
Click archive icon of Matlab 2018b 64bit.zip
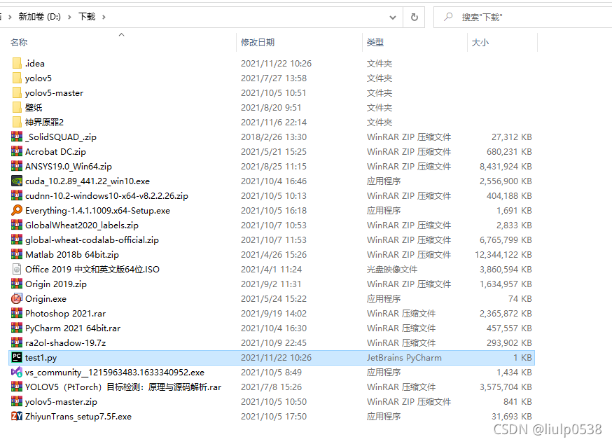point(17,255)
